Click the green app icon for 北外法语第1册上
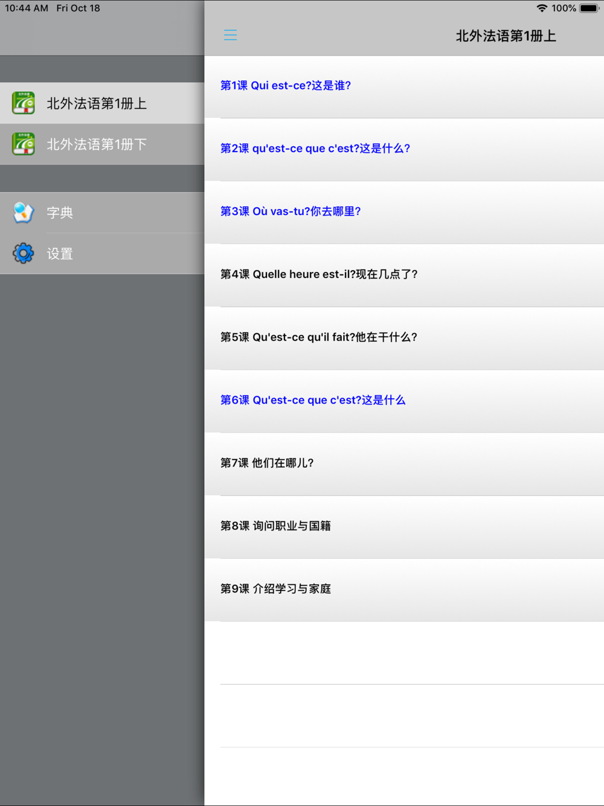This screenshot has height=806, width=604. [24, 103]
